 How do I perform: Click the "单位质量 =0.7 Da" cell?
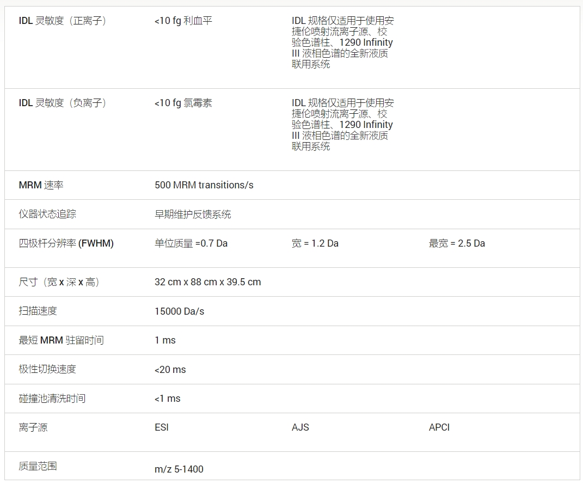coord(191,243)
